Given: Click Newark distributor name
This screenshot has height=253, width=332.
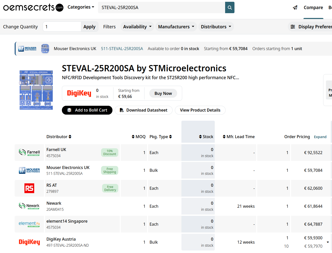Looking at the screenshot, I should click(x=54, y=203).
